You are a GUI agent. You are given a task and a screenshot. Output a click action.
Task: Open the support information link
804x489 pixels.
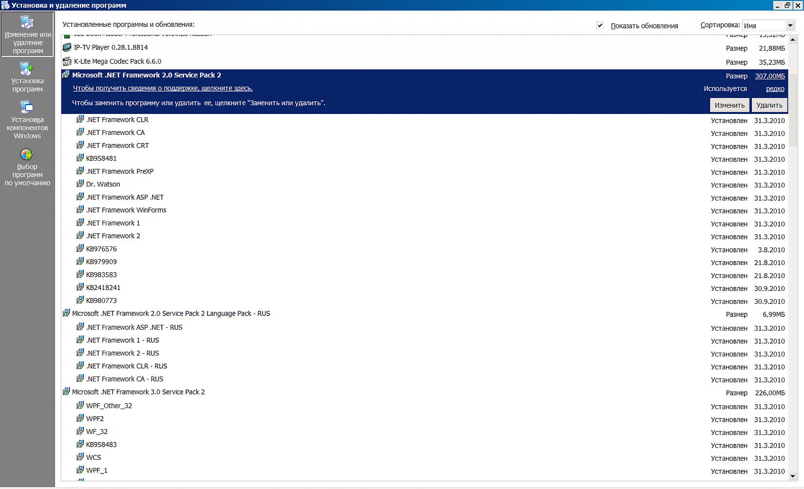coord(162,88)
